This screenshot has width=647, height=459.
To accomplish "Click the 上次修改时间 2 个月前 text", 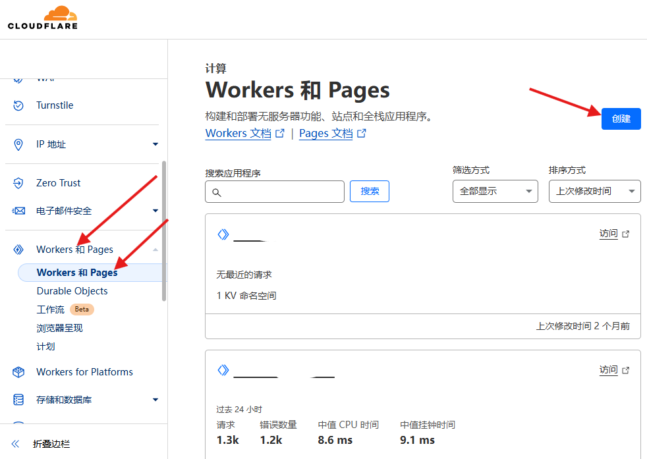I will coord(582,326).
